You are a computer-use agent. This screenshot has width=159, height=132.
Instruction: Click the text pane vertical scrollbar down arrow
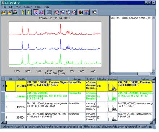154,71
